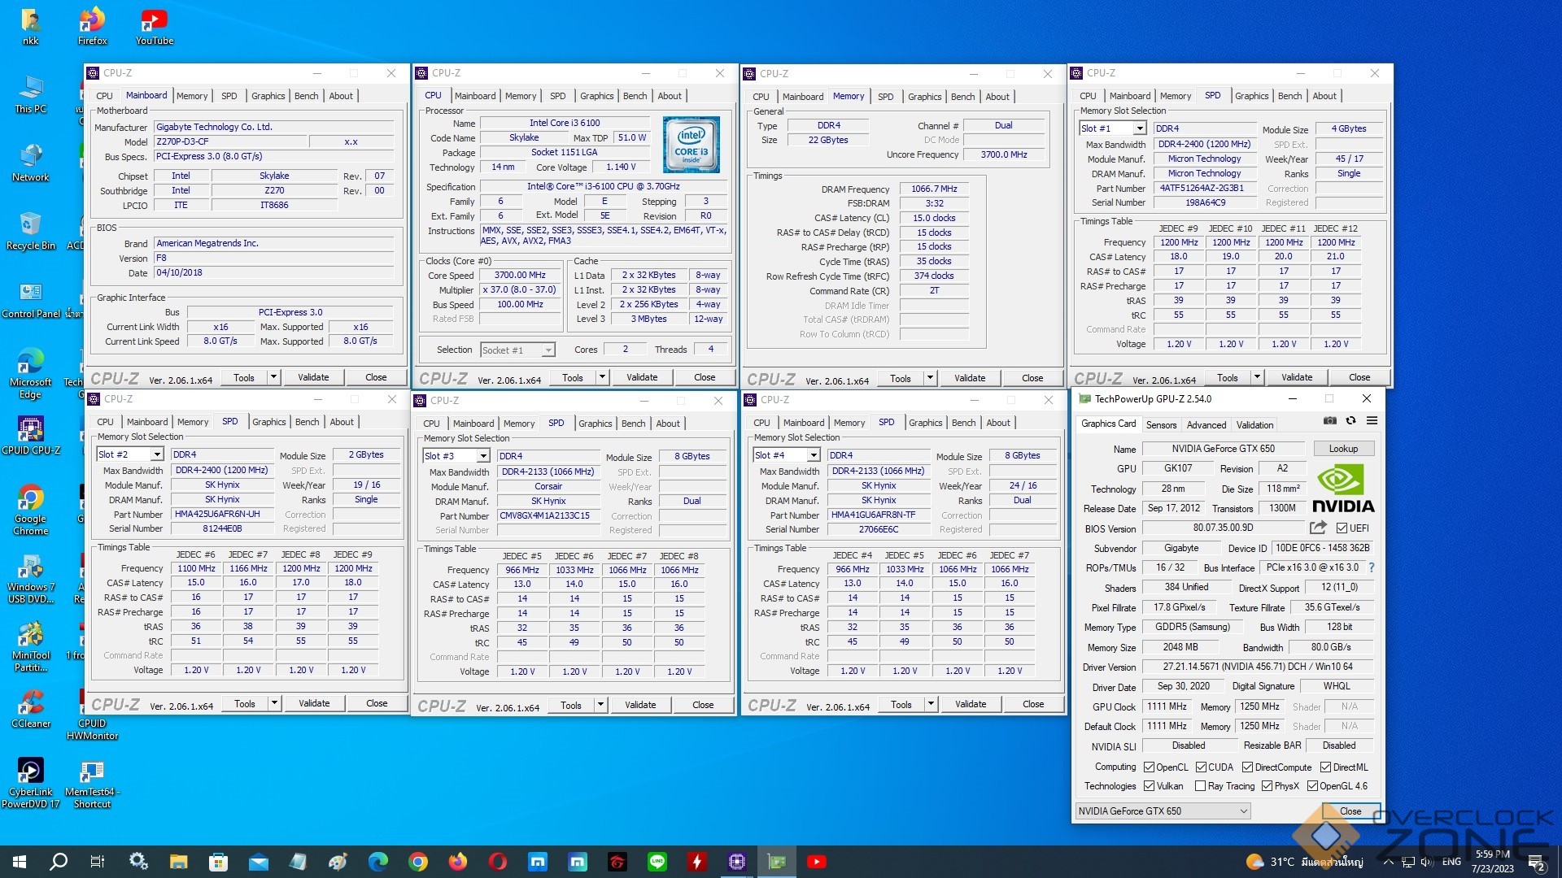Open the Windows Start menu
Viewport: 1562px width, 878px height.
click(x=20, y=862)
